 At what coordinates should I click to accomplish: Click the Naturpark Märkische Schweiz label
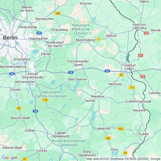[x=81, y=29]
